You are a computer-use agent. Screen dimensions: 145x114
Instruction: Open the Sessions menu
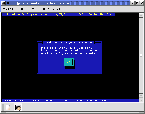coord(22,9)
